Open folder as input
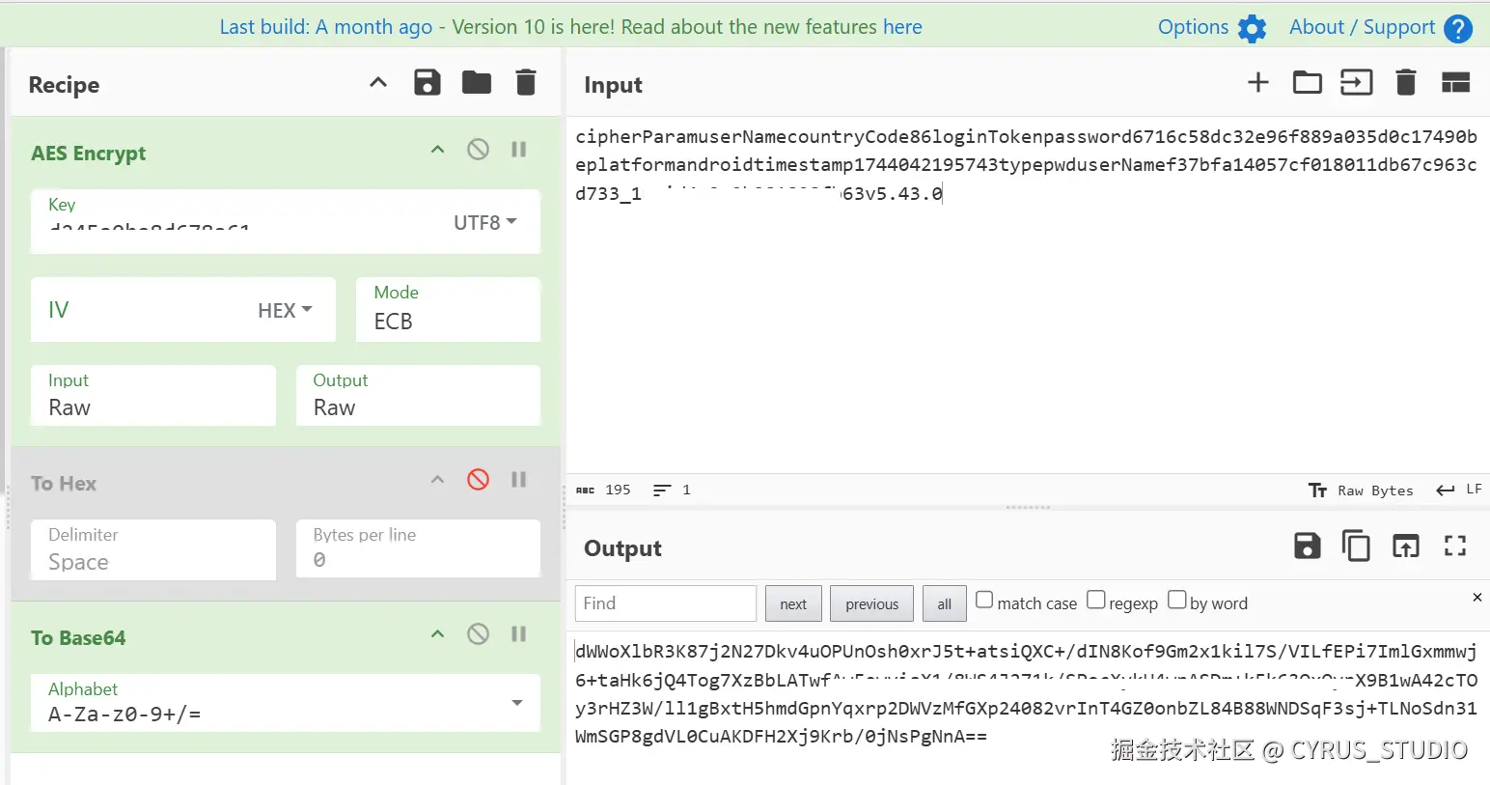Image resolution: width=1490 pixels, height=785 pixels. click(x=1308, y=83)
